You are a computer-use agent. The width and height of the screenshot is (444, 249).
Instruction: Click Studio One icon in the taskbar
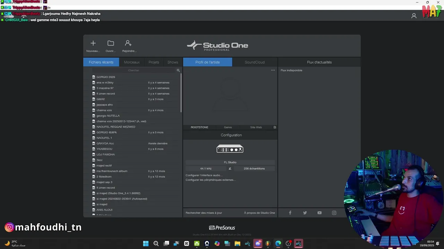click(298, 243)
